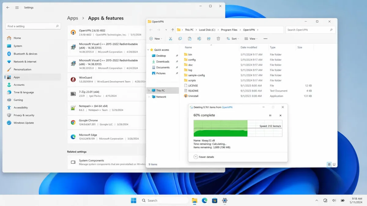Open the New dropdown in Explorer
The height and width of the screenshot is (206, 367).
pos(156,39)
